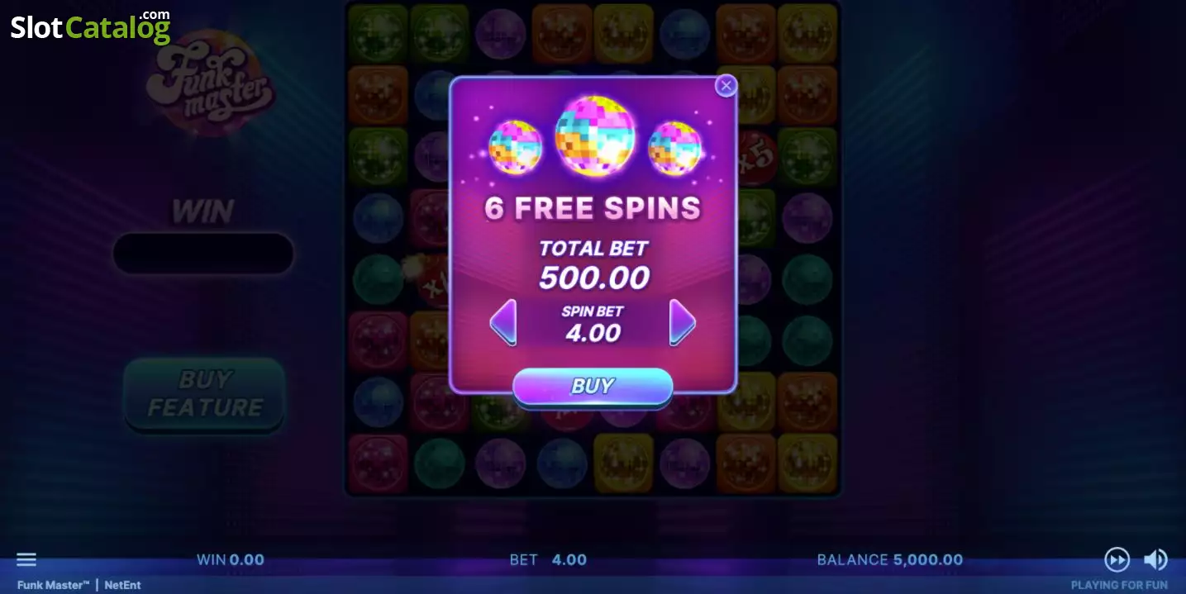Click the BUY FEATURE button
1186x594 pixels.
pyautogui.click(x=204, y=394)
